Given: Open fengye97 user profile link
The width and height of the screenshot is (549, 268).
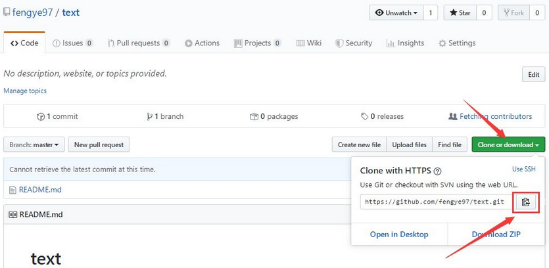Looking at the screenshot, I should (33, 12).
